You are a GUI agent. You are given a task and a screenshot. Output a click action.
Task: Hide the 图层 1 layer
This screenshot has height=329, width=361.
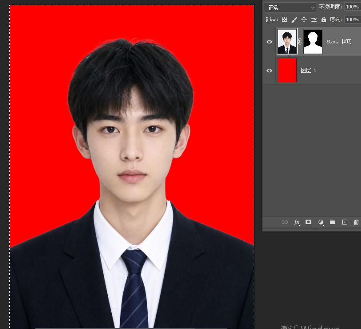(x=269, y=70)
